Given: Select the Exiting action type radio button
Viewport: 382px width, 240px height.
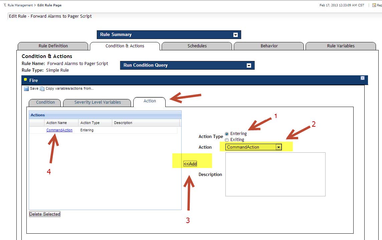Looking at the screenshot, I should coord(227,140).
